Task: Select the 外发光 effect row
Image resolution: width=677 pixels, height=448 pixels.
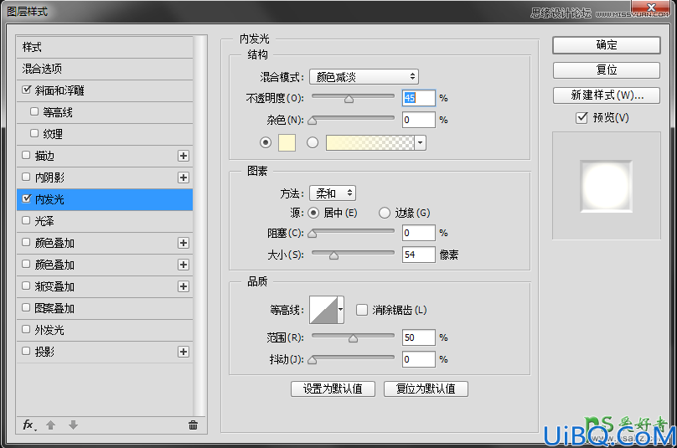Action: pos(105,330)
